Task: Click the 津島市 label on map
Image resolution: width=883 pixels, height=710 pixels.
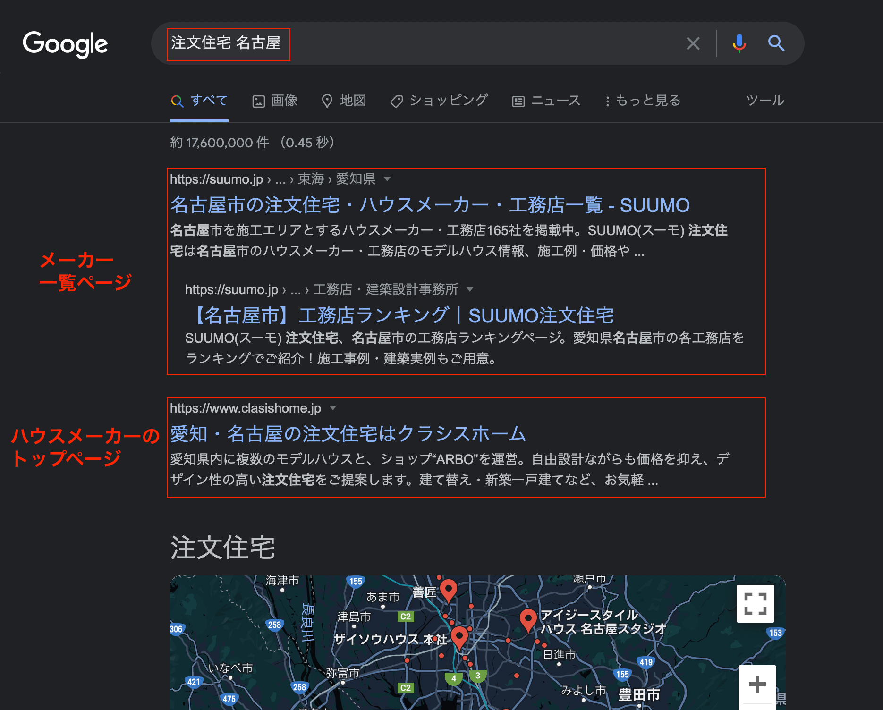Action: 354,617
